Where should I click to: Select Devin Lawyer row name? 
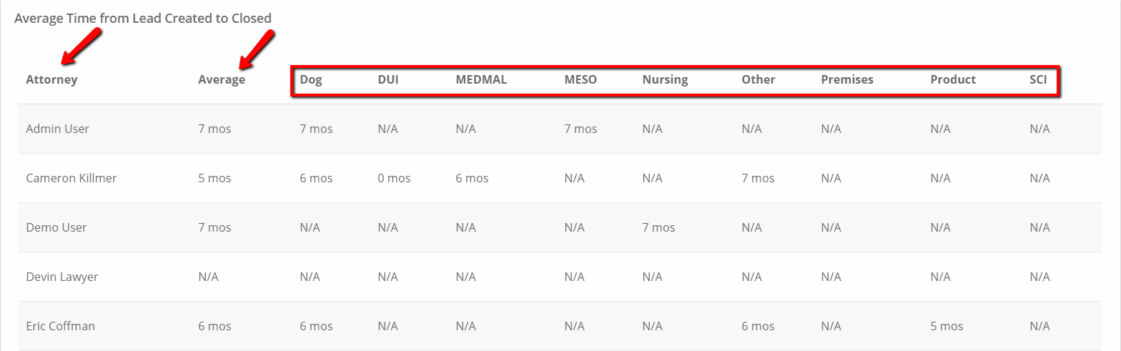coord(61,277)
